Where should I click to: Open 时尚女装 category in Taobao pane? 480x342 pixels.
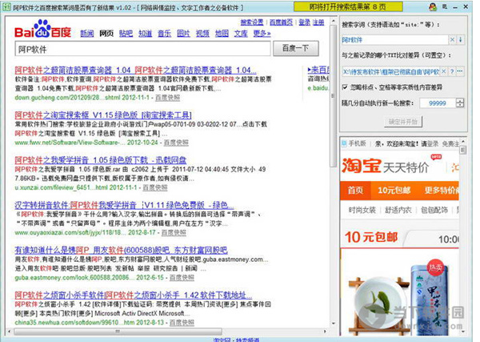(x=362, y=210)
